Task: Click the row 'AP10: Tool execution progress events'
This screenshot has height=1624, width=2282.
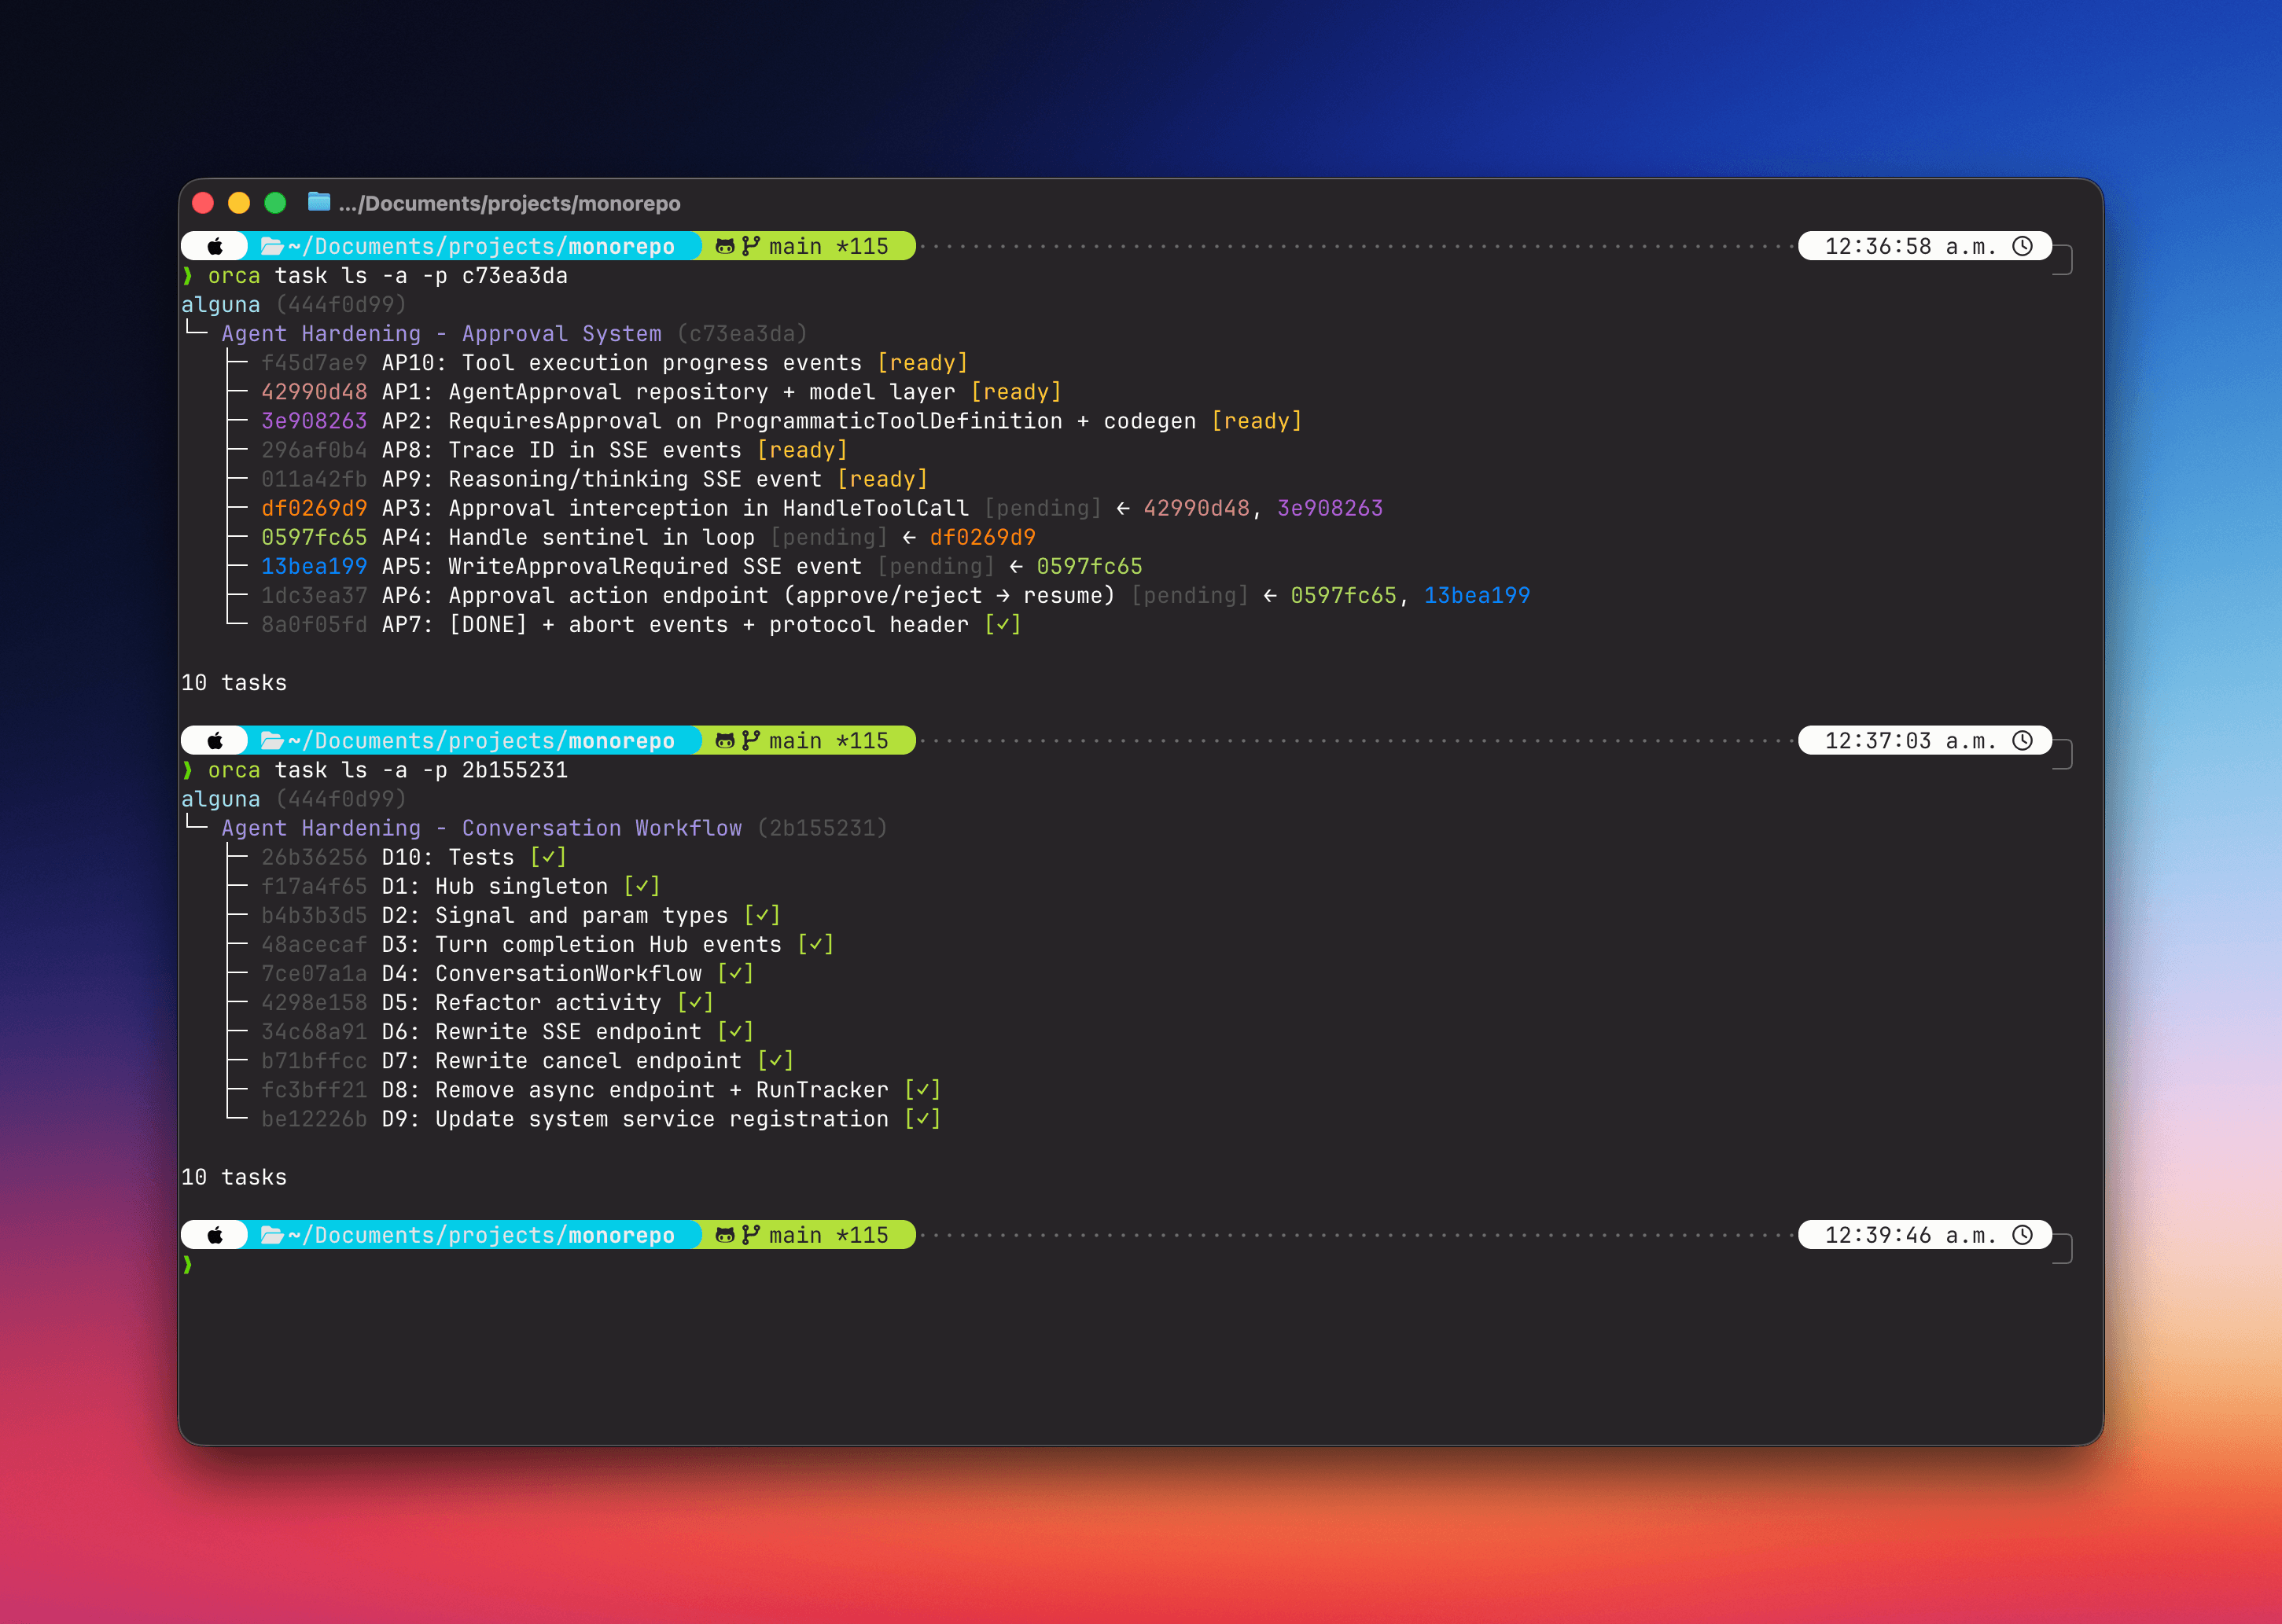Action: (614, 363)
